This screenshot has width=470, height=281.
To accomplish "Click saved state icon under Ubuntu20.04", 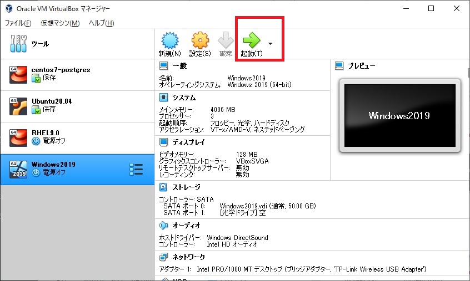I will point(36,110).
